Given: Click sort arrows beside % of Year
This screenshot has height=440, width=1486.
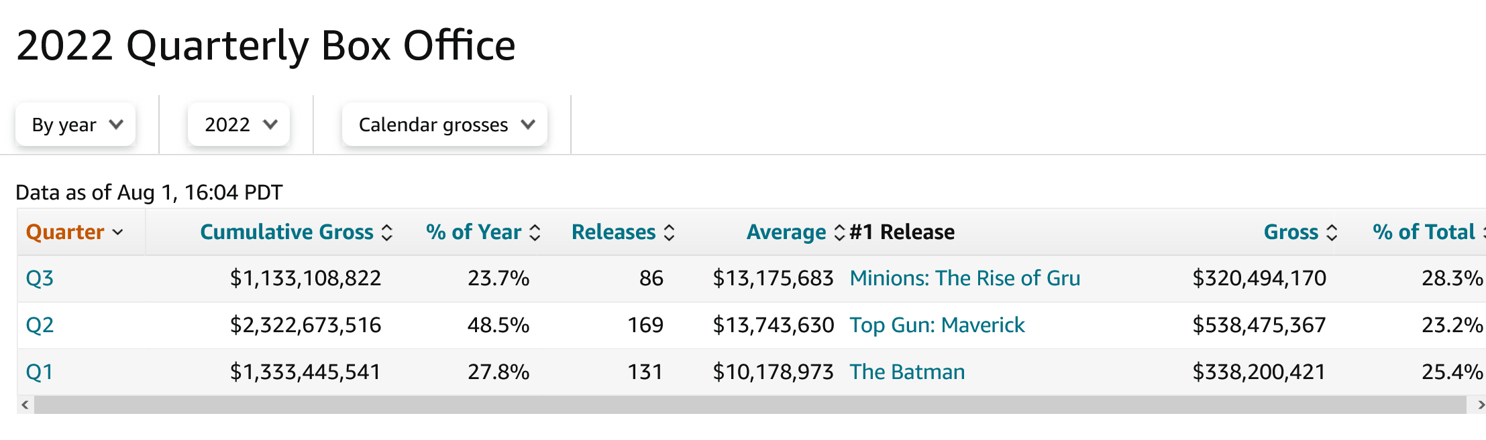Looking at the screenshot, I should (x=535, y=232).
